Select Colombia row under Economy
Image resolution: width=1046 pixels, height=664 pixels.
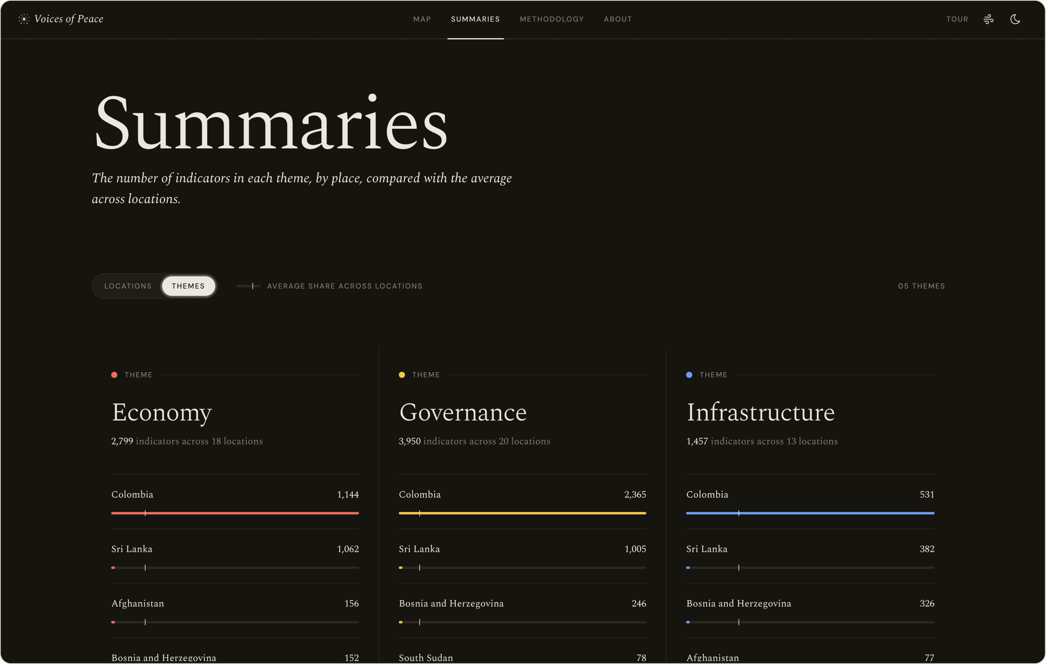[x=235, y=502]
